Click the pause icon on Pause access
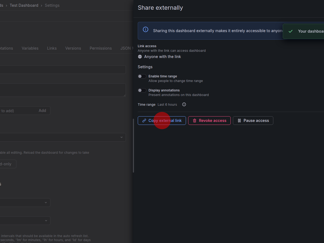324x243 pixels. point(239,121)
